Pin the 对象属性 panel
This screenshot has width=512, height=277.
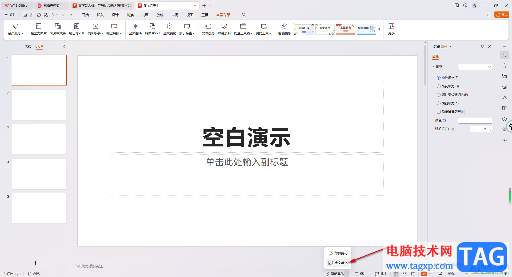click(482, 46)
